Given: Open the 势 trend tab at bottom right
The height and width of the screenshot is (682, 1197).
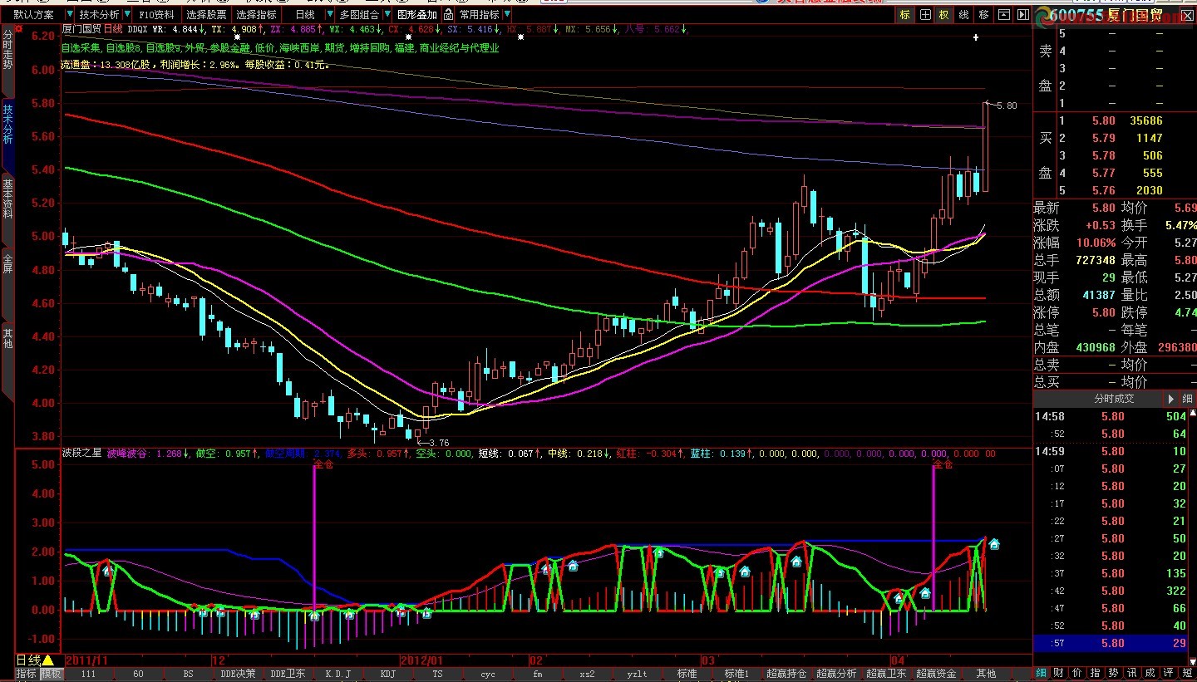Looking at the screenshot, I should tap(1113, 673).
